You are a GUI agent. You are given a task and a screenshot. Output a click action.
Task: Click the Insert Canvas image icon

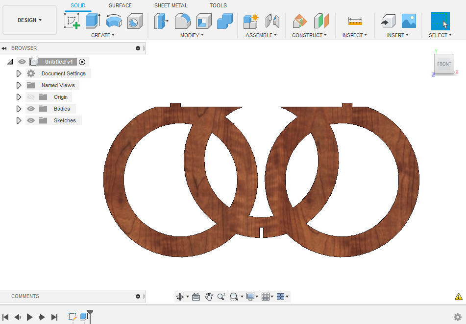409,21
